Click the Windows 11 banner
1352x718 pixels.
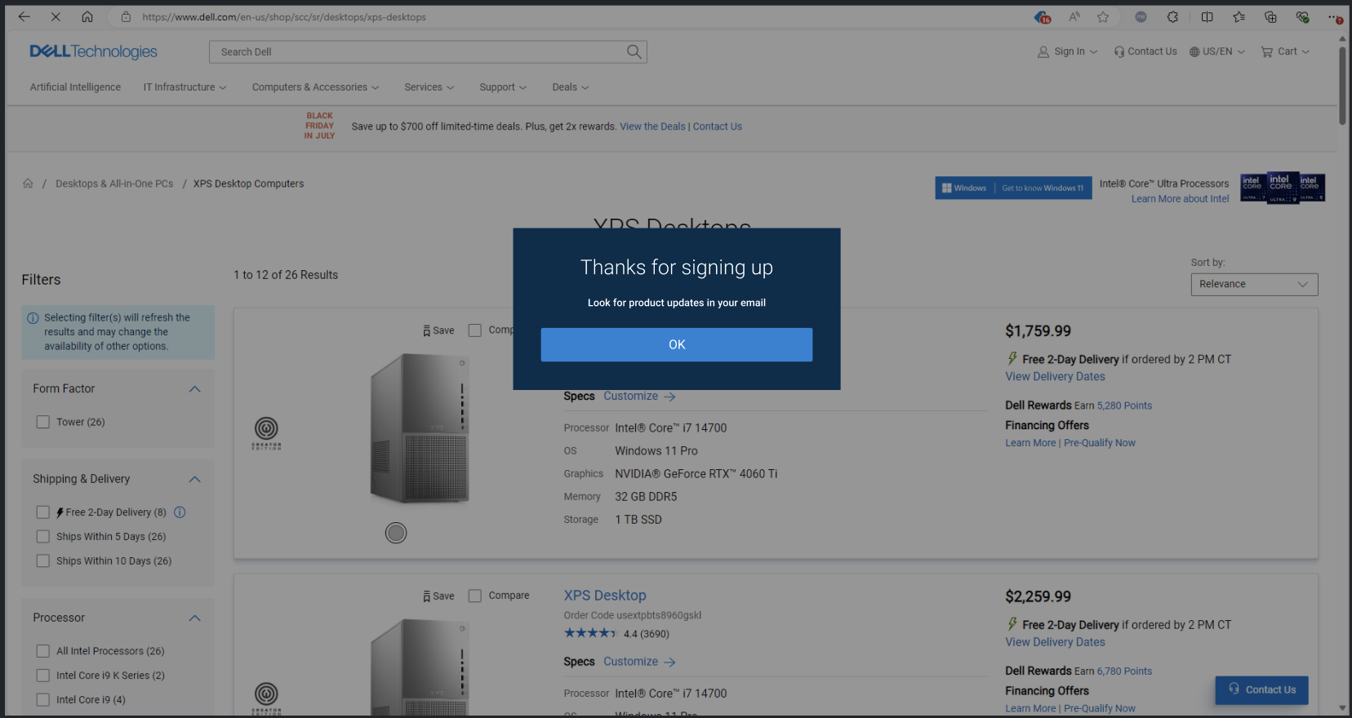[x=1013, y=188]
